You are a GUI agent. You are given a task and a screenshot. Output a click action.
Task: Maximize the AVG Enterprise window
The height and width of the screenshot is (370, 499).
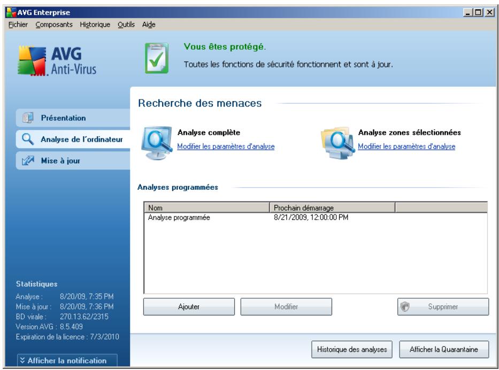478,12
